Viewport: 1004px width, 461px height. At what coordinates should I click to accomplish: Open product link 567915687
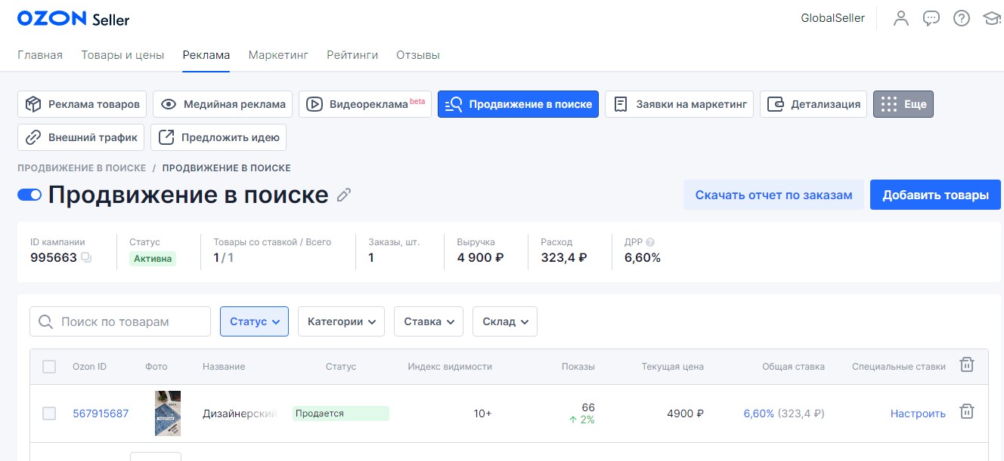coord(101,413)
